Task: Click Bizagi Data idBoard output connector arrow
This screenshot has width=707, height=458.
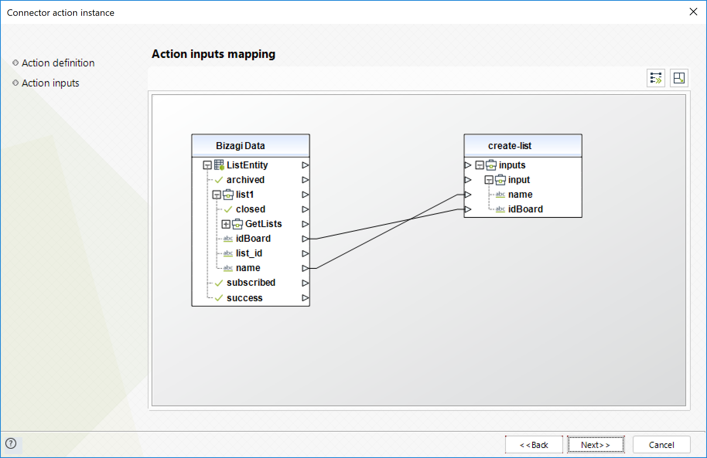Action: (306, 239)
